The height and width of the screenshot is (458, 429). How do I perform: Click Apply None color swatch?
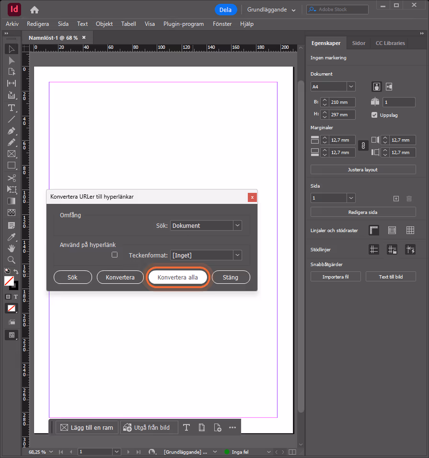click(12, 309)
